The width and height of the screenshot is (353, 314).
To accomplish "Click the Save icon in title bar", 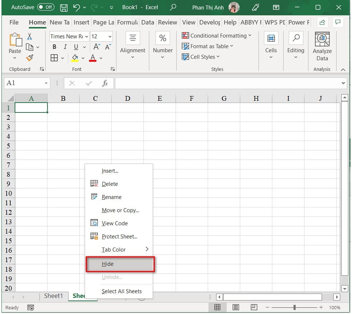I will click(x=64, y=8).
